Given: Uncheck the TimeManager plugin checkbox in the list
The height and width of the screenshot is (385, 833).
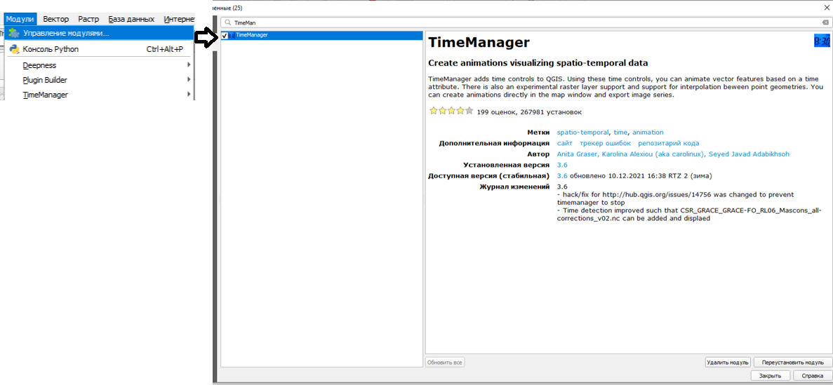Looking at the screenshot, I should click(225, 36).
